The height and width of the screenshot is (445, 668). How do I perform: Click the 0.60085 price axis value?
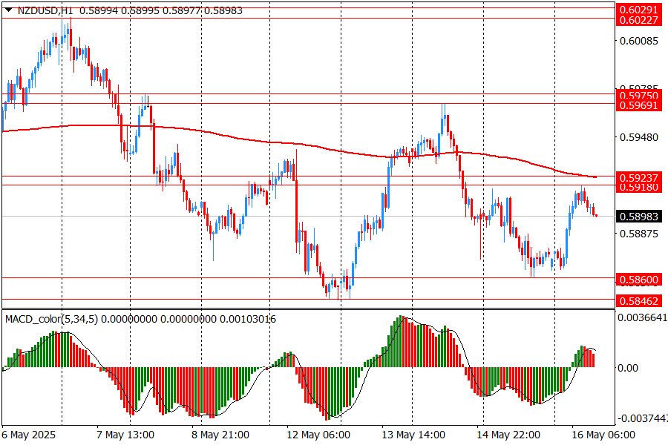(638, 41)
